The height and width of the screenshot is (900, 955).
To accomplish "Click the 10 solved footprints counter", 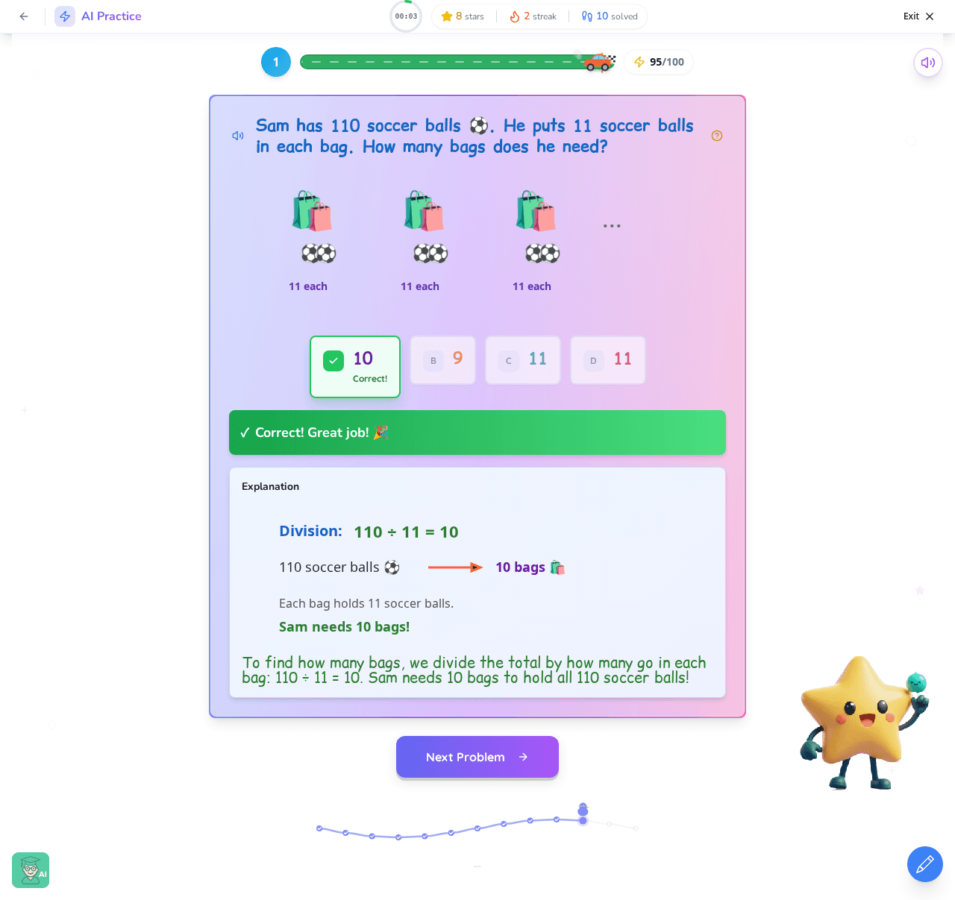I will click(610, 16).
